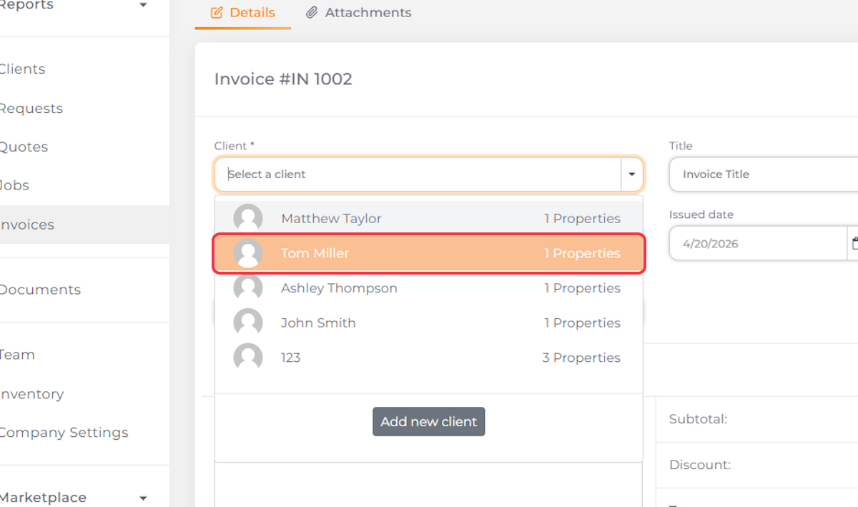The height and width of the screenshot is (507, 858).
Task: Click the edit pencil icon on Details tab
Action: [x=217, y=13]
